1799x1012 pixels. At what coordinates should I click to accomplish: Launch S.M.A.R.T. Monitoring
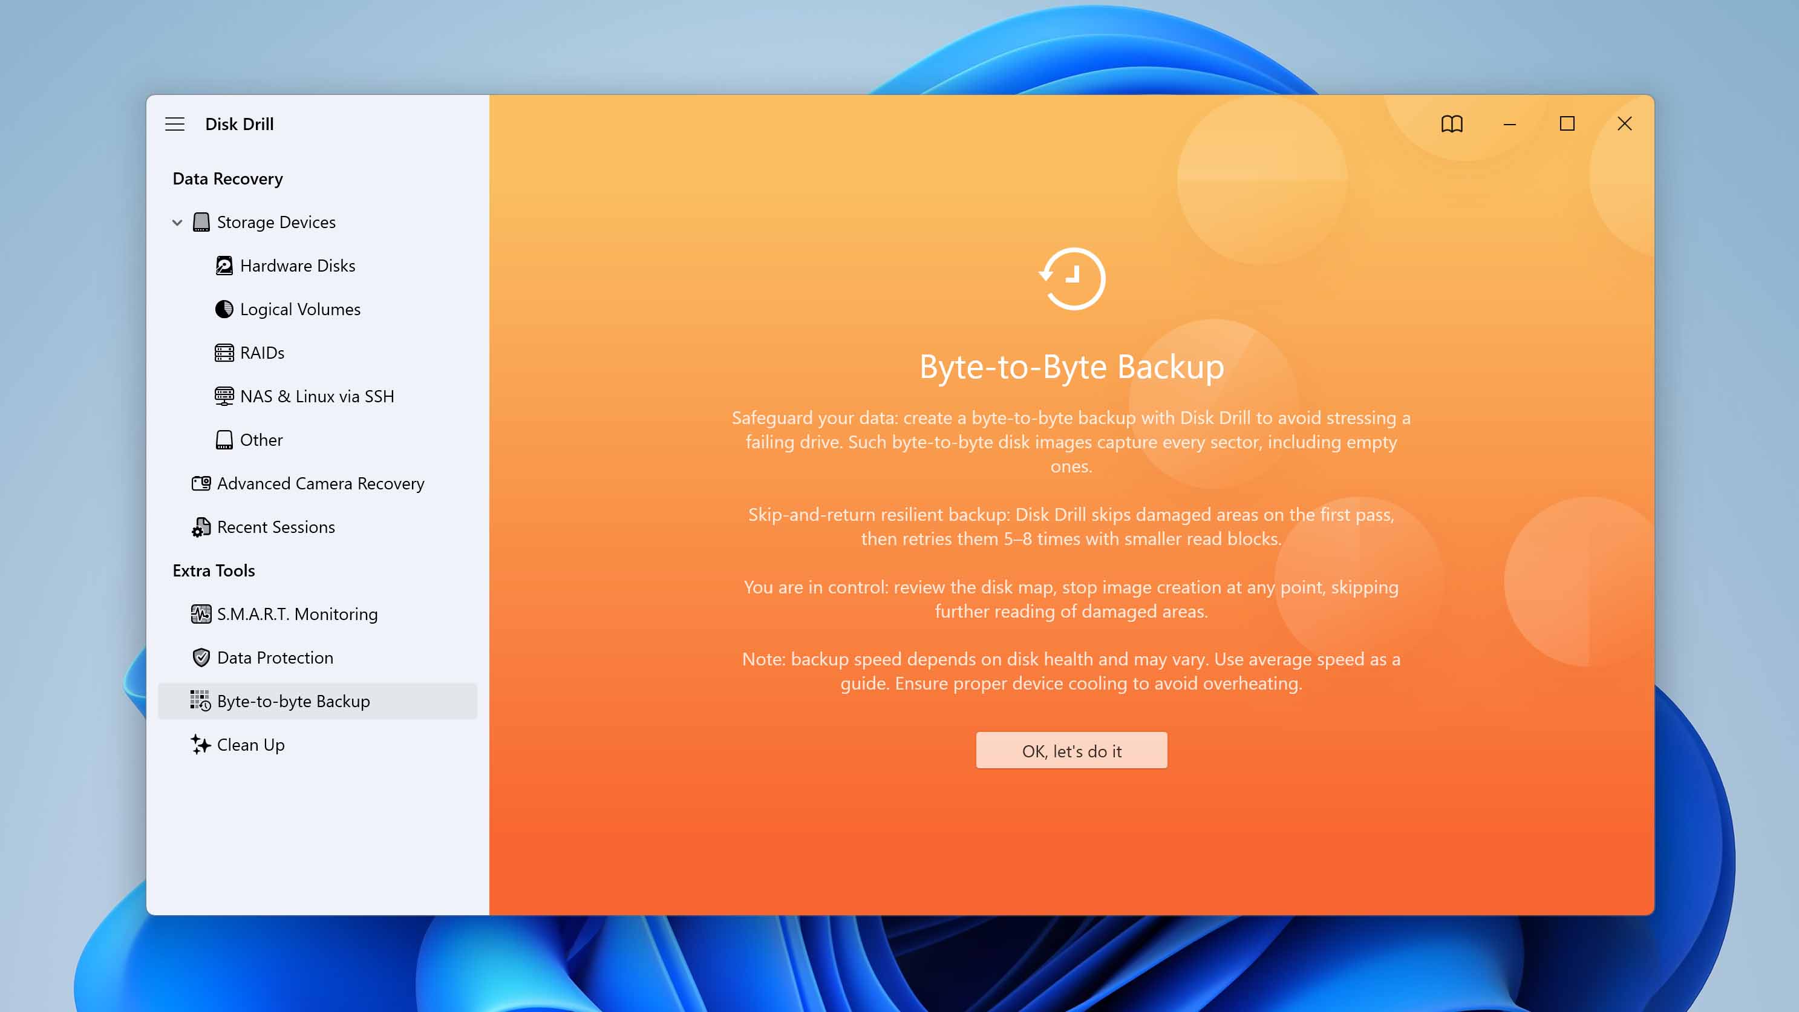coord(297,614)
